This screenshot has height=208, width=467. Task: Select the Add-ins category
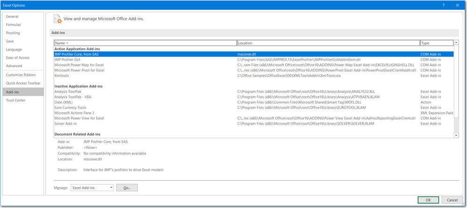click(x=23, y=92)
